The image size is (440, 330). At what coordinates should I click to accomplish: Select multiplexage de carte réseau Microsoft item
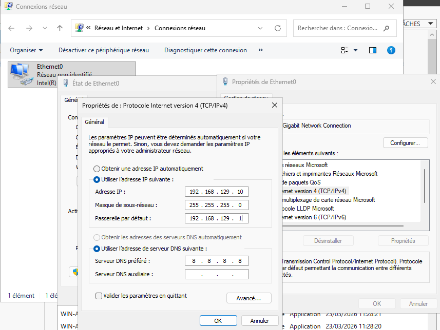click(x=329, y=200)
